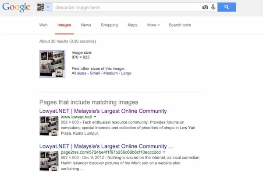Select the Images tab
The width and height of the screenshot is (263, 173).
coord(64,25)
